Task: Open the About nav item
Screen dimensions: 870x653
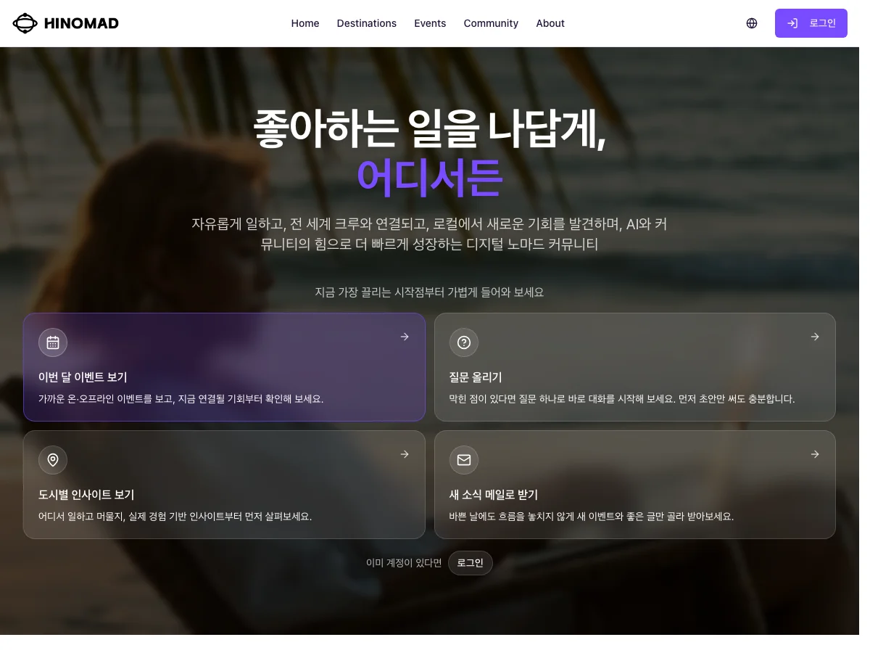Action: 550,23
